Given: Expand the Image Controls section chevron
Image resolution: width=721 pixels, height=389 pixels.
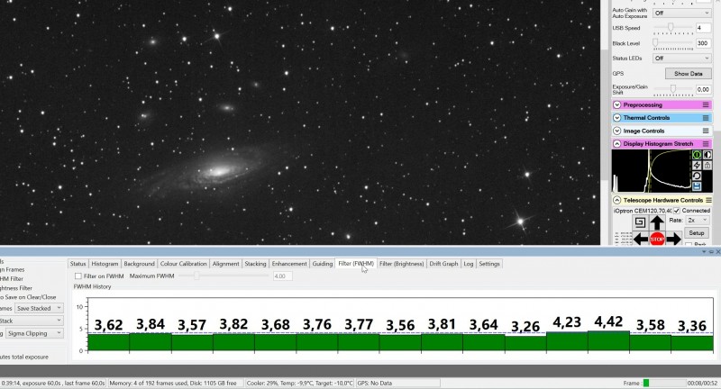Looking at the screenshot, I should [x=617, y=131].
